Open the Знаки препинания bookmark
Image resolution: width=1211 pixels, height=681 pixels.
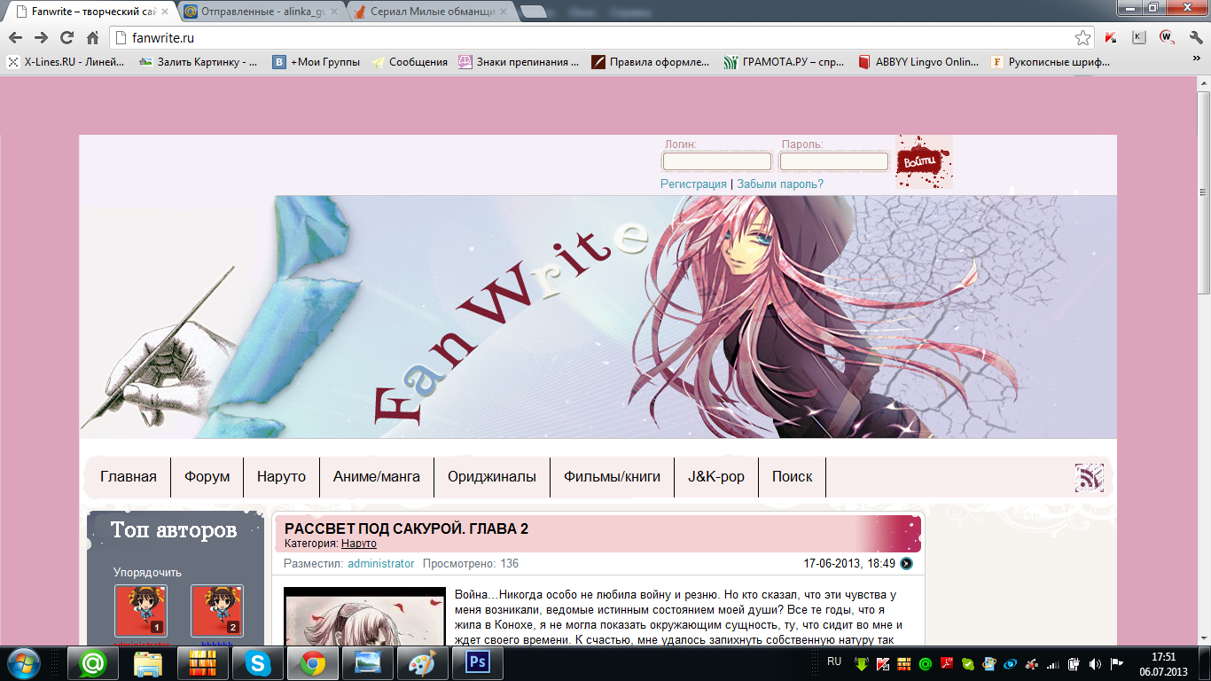(519, 62)
